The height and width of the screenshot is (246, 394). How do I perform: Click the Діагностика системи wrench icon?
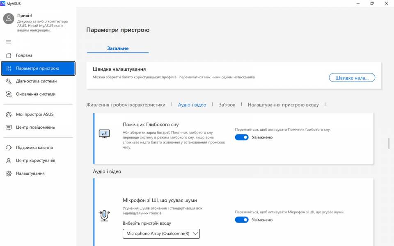(9, 81)
